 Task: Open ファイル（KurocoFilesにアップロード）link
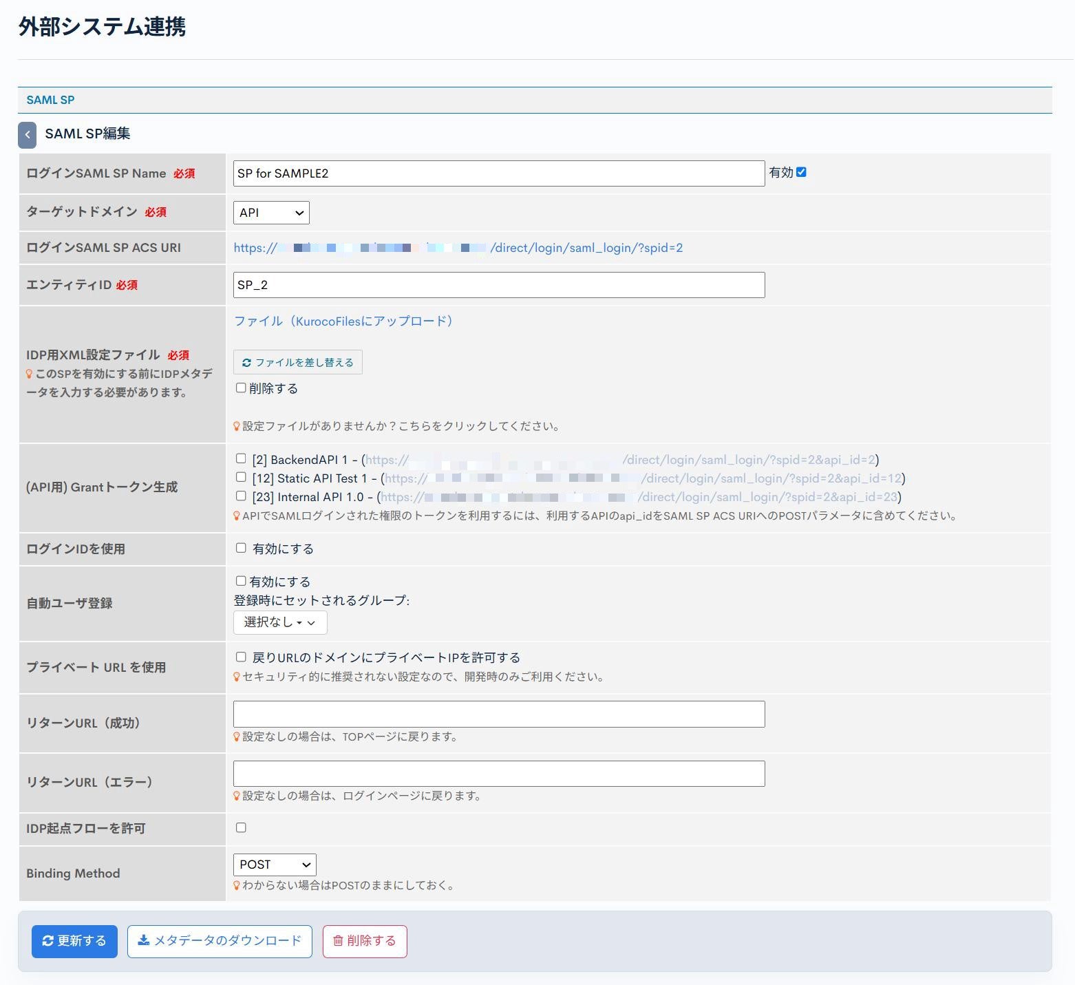click(343, 321)
